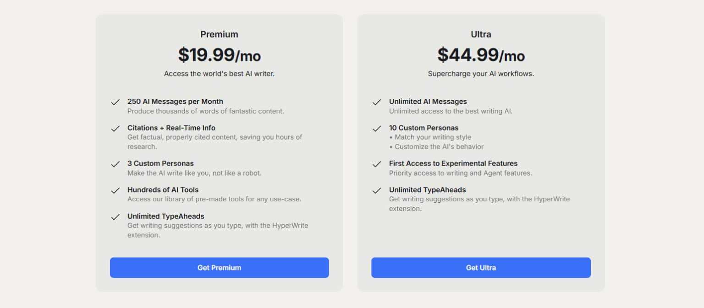This screenshot has width=704, height=308.
Task: Click First Access to Experimental Features label
Action: point(453,163)
